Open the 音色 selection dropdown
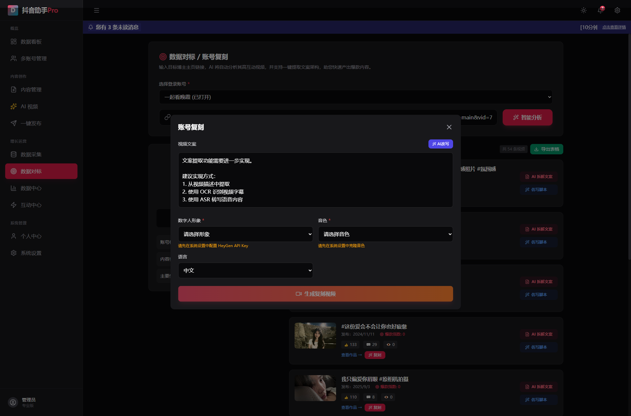 385,234
